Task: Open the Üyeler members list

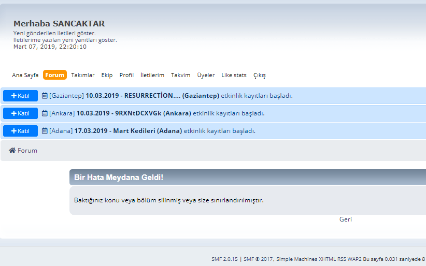Action: (206, 75)
